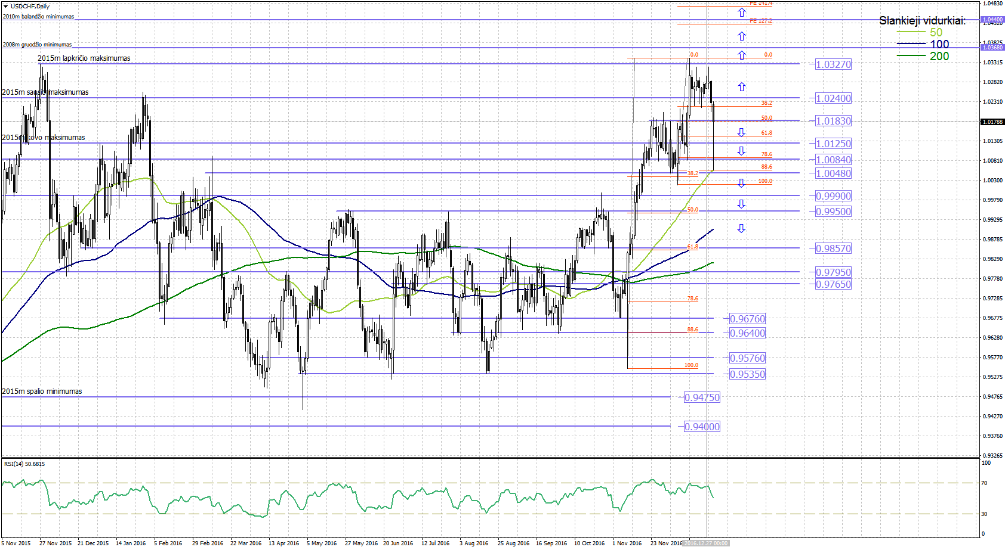Click the RSI(14) 50.6815 indicator label
Image resolution: width=1005 pixels, height=550 pixels.
pos(24,464)
